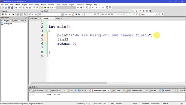The image size is (186, 105).
Task: Undo the last edit with the Undo icon
Action: point(16,8)
